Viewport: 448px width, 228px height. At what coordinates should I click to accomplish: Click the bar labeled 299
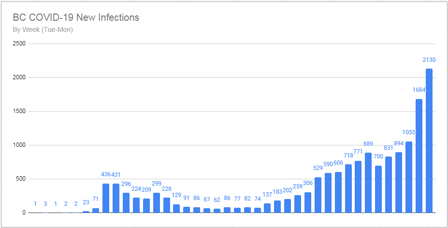(x=156, y=202)
